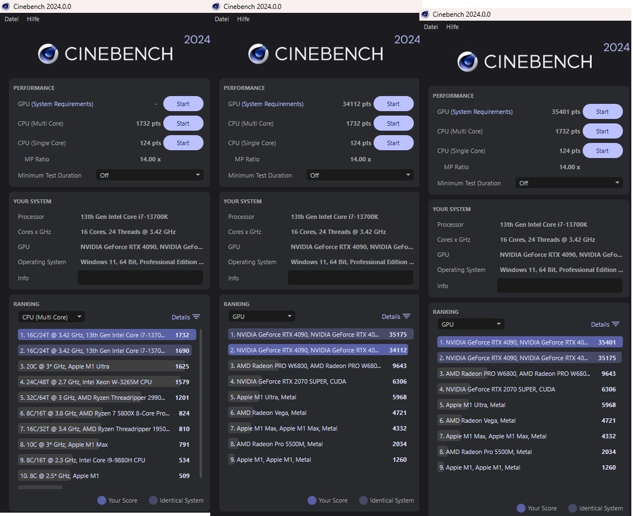
Task: Open Datei menu in middle window
Action: click(222, 19)
